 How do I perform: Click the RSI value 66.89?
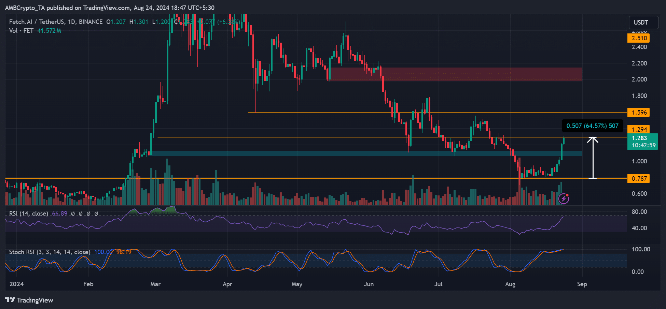[60, 214]
